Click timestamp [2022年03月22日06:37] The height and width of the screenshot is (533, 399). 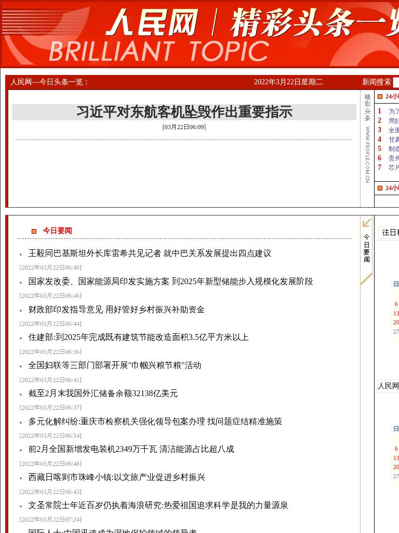(50, 408)
